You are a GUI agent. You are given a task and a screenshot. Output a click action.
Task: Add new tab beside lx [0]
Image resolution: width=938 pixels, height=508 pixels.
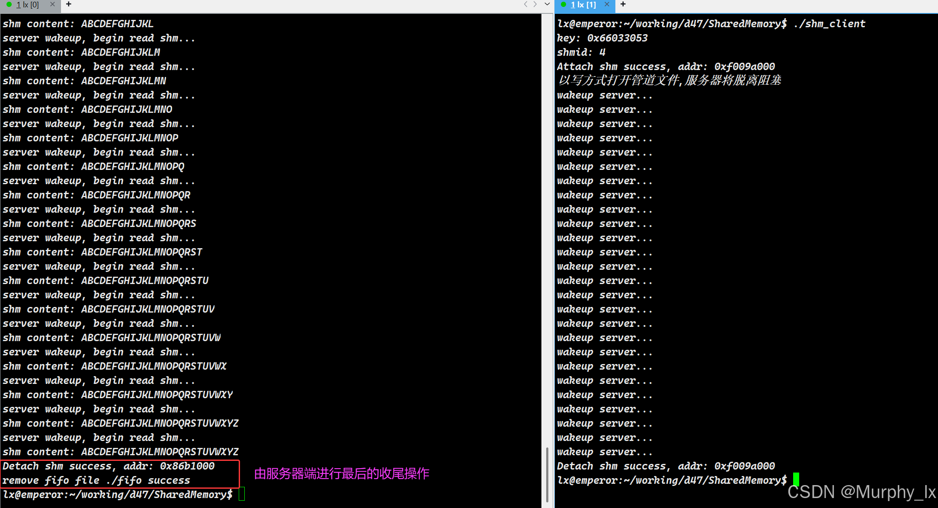69,4
